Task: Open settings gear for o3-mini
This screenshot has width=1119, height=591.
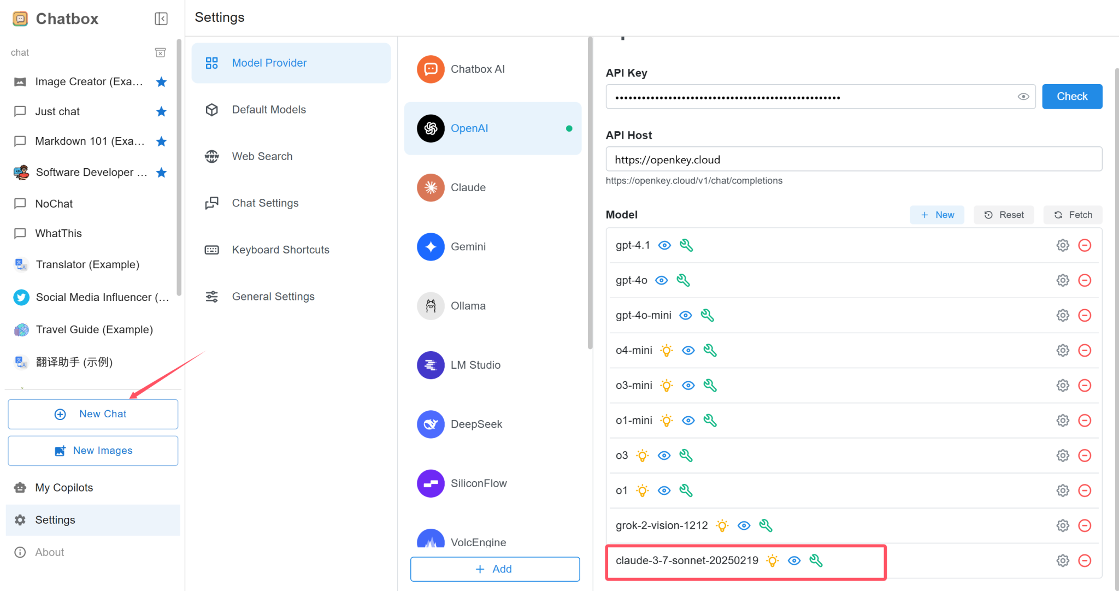Action: tap(1063, 386)
